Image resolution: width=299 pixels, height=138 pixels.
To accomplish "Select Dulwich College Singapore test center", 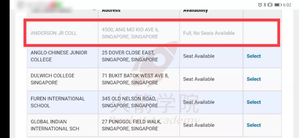I will (x=254, y=79).
